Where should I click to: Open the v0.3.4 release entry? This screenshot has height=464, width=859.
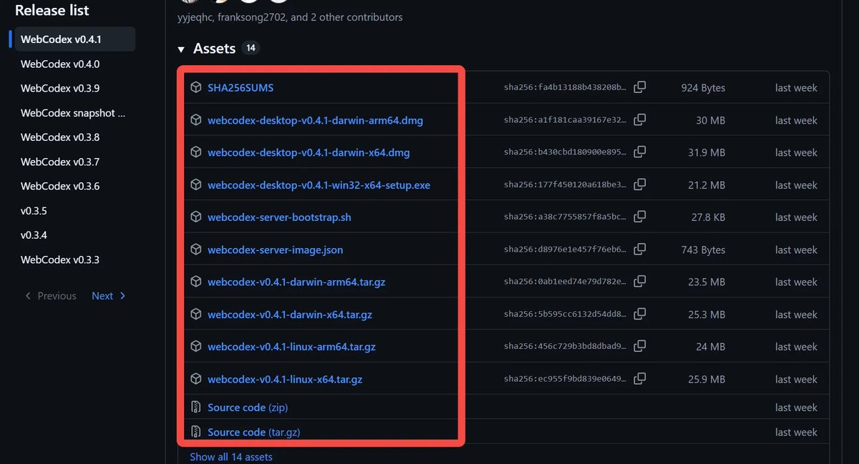(x=34, y=235)
